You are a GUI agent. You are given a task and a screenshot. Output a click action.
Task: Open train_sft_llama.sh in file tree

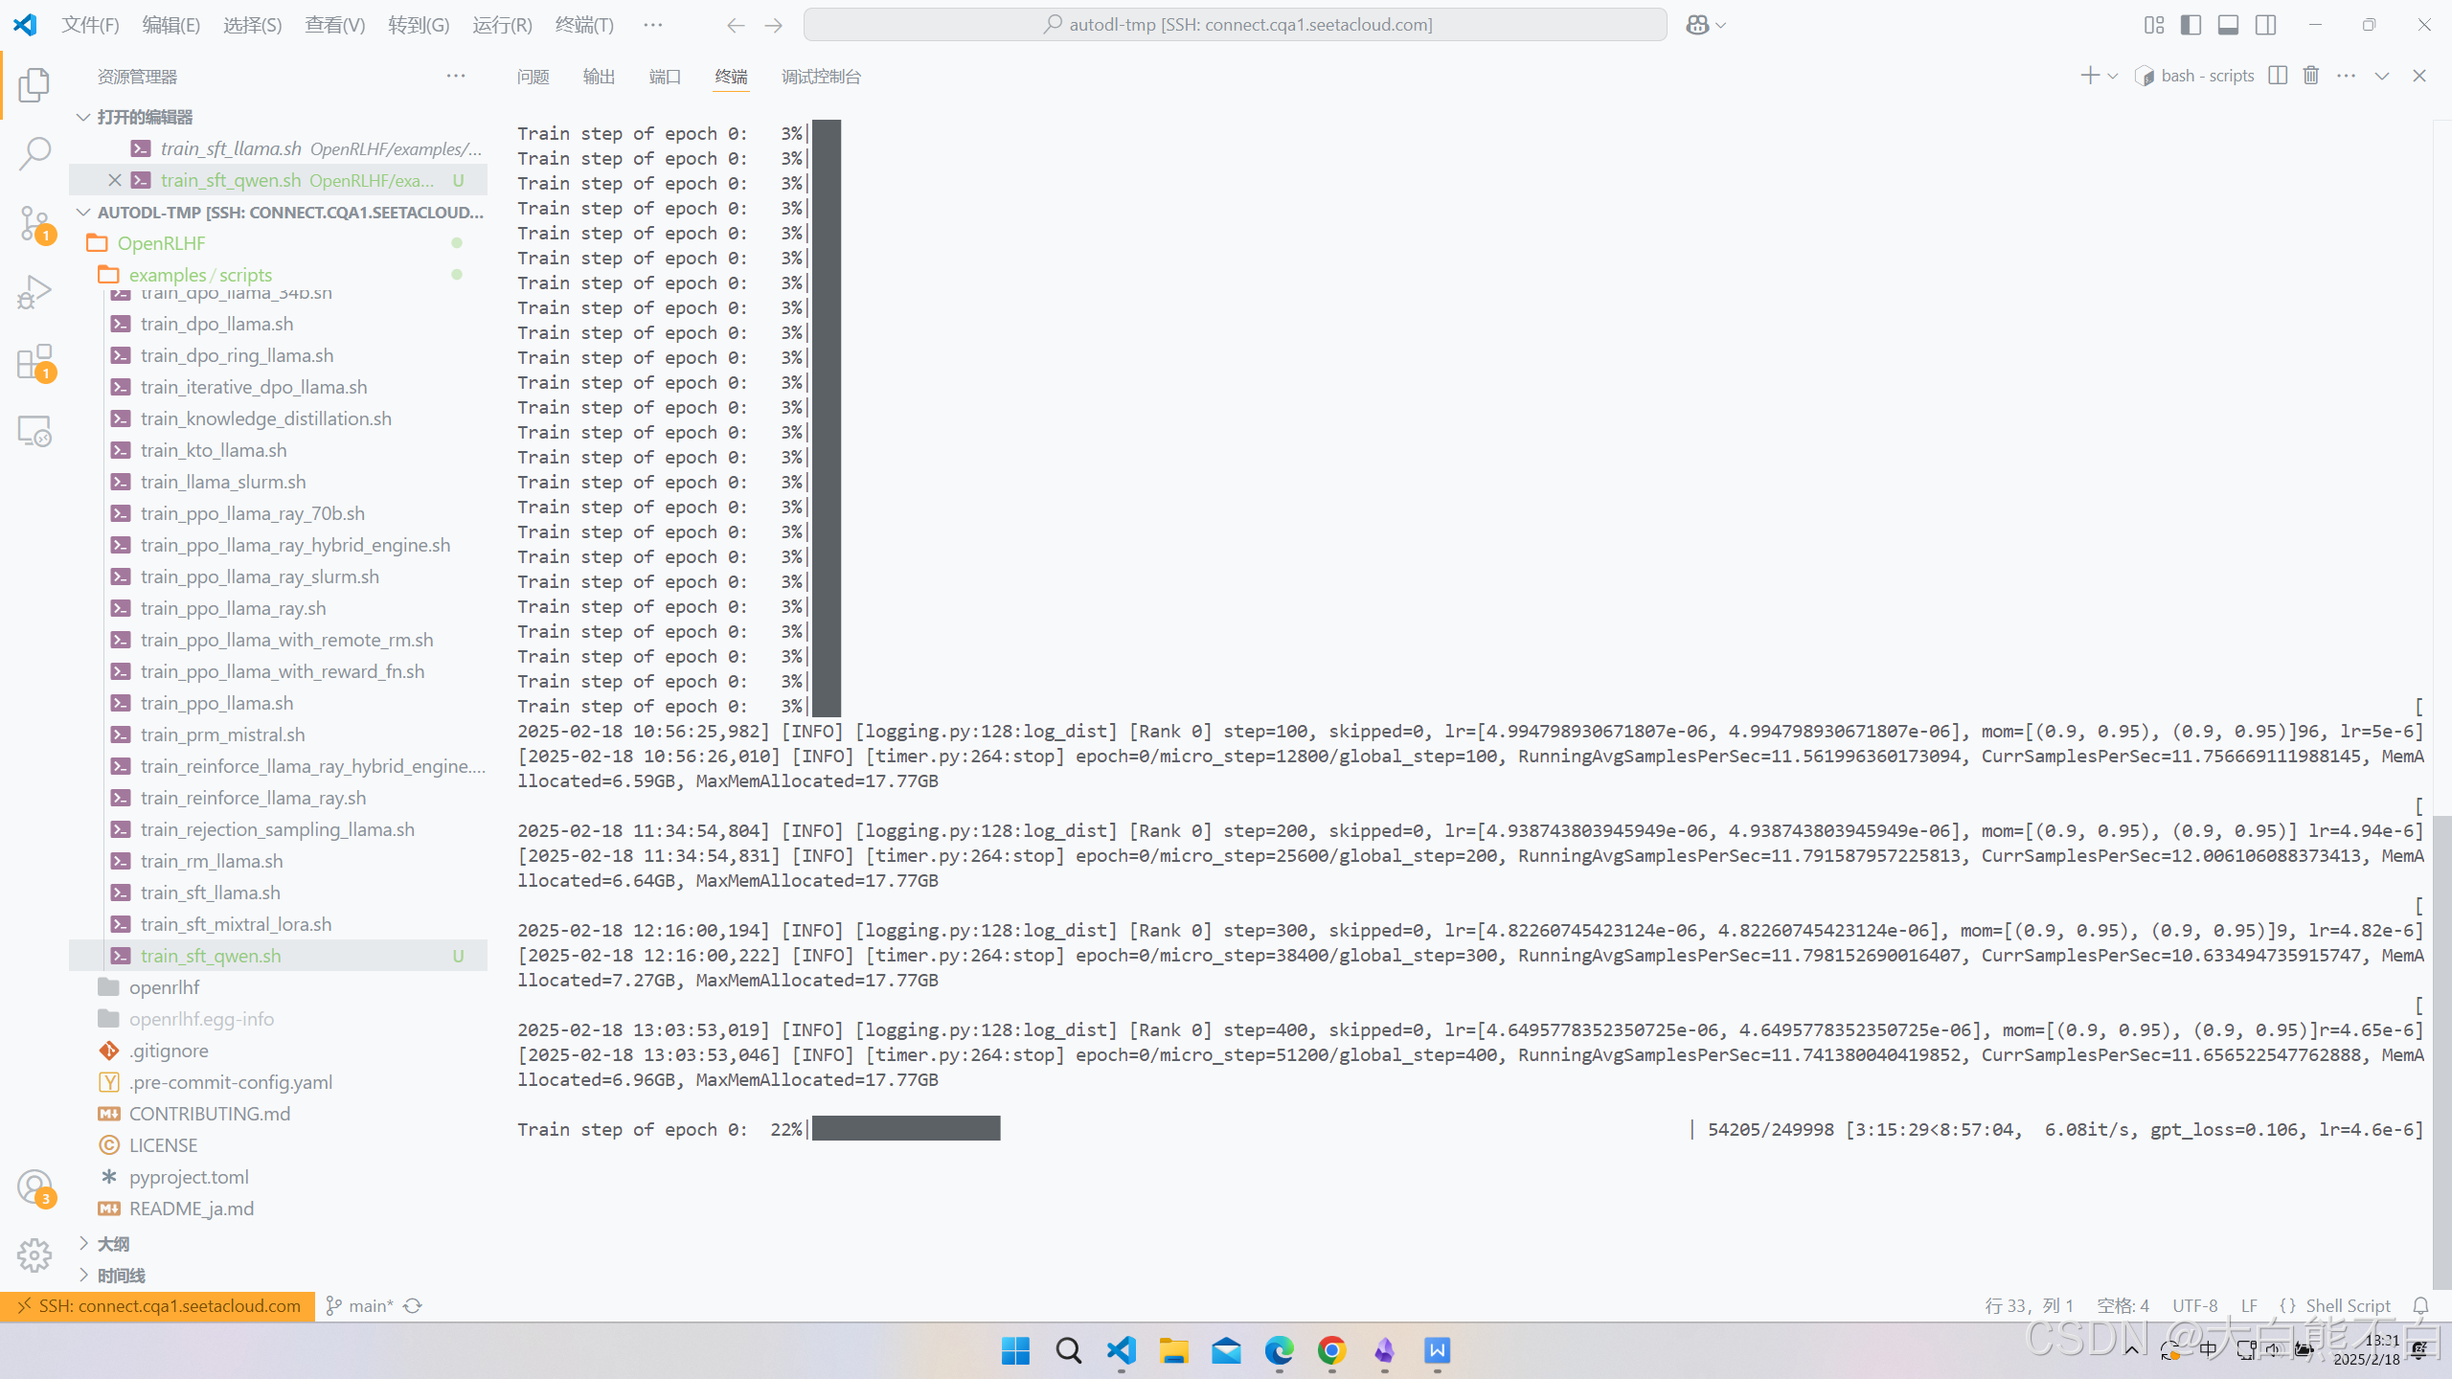click(x=210, y=893)
